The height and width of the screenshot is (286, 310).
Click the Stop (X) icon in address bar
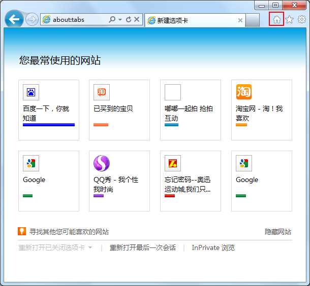[137, 19]
